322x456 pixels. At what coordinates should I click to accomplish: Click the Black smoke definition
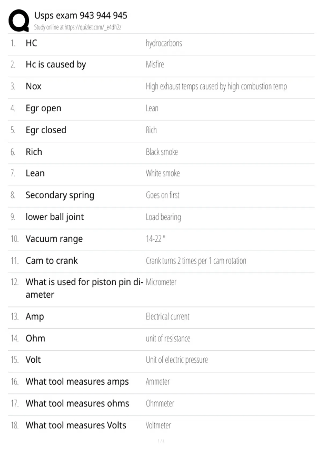[x=162, y=152]
